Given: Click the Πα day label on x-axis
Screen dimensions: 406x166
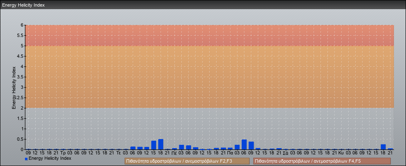Looking at the screenshot, I should (x=230, y=153).
